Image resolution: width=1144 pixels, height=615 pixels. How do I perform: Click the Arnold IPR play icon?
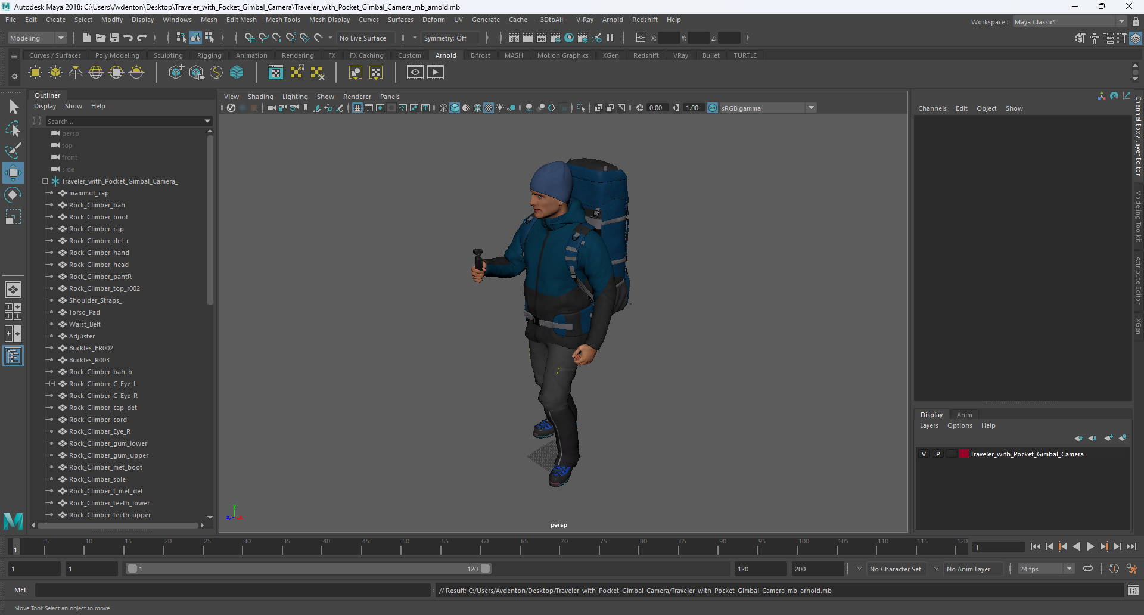coord(436,73)
